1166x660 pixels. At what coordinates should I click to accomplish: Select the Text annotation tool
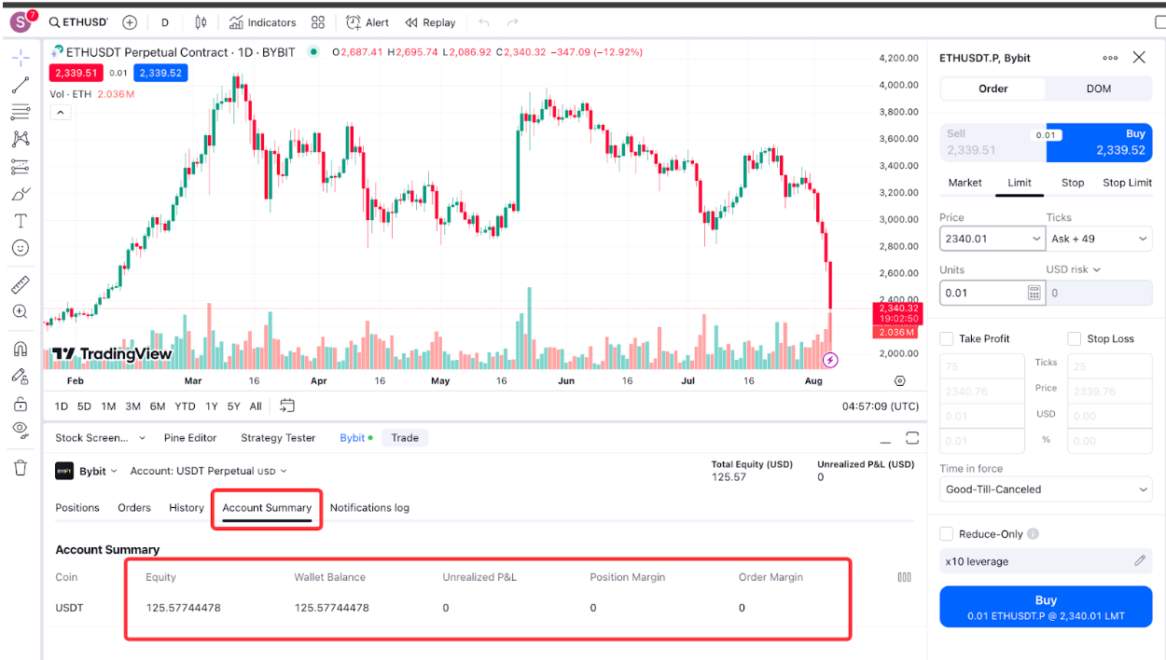(20, 221)
